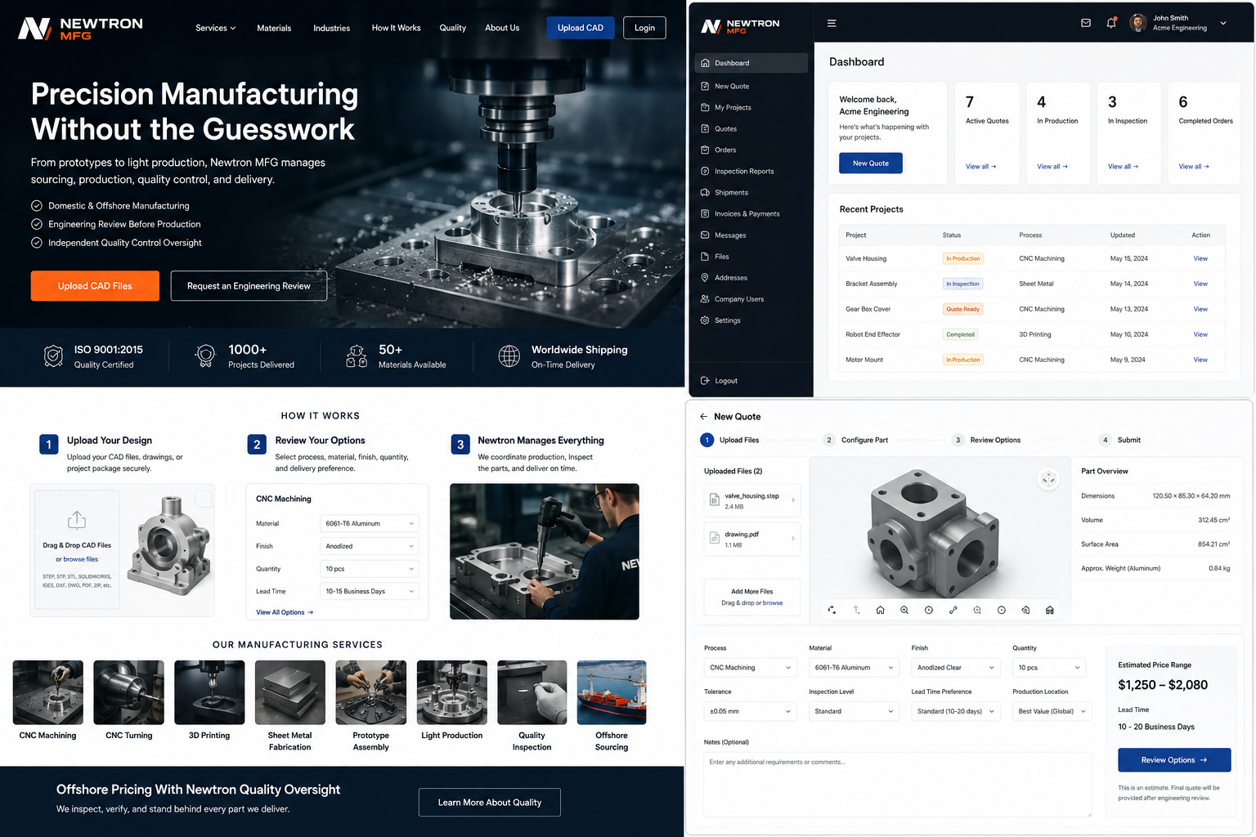Image resolution: width=1256 pixels, height=837 pixels.
Task: Click the blue Review Options button
Action: click(x=1174, y=760)
